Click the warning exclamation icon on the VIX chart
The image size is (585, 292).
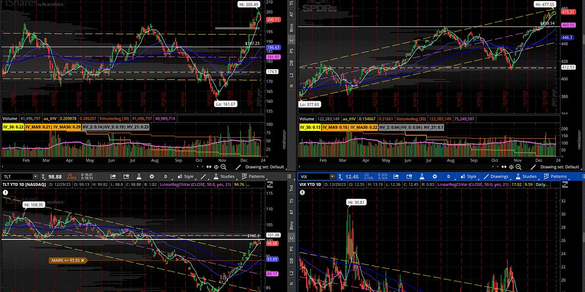(x=302, y=192)
